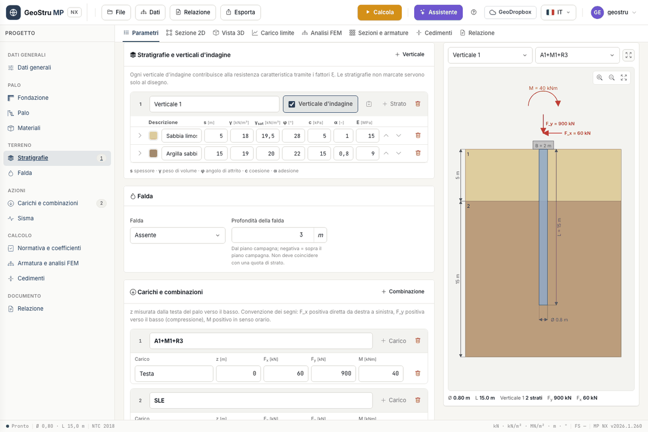648x432 pixels.
Task: Delete the Verticale 1 stratigraphy
Action: pos(418,104)
